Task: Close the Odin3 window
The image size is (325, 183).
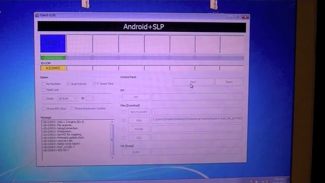Action: point(245,17)
